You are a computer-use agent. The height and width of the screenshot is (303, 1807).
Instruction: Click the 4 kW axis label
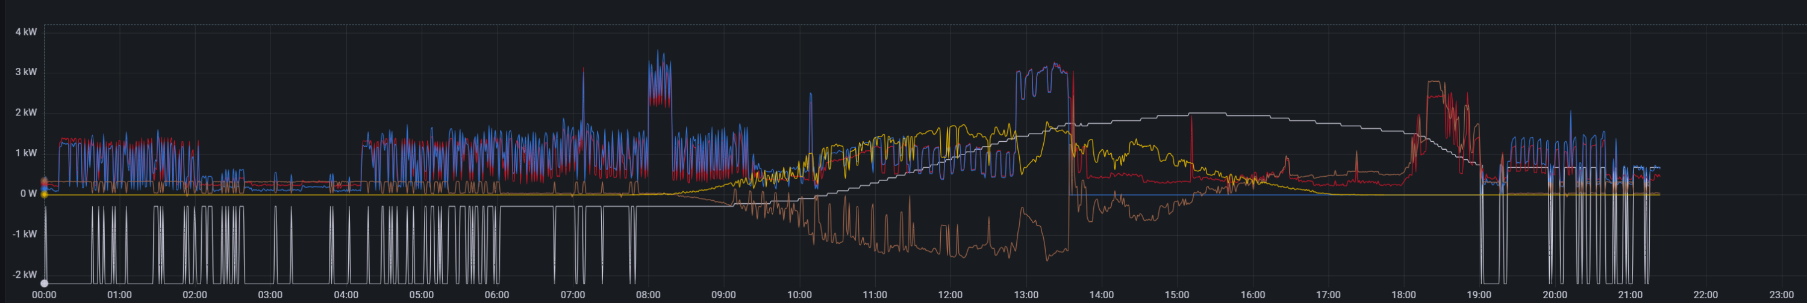pyautogui.click(x=26, y=32)
